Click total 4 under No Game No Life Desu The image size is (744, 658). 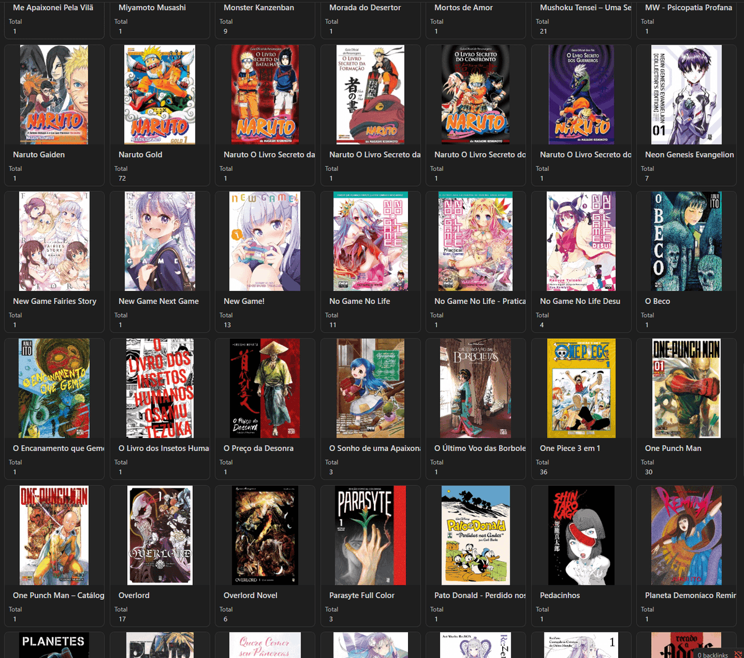[542, 325]
